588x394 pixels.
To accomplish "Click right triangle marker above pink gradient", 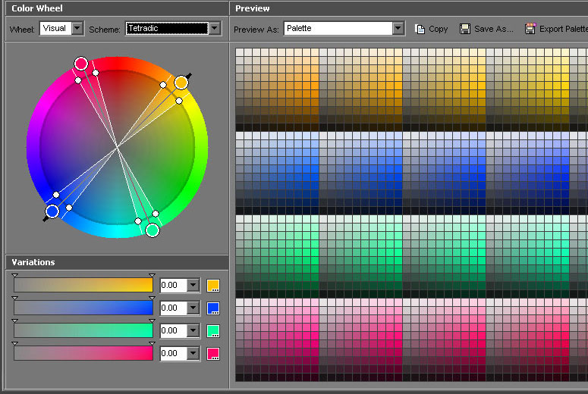I will 152,343.
